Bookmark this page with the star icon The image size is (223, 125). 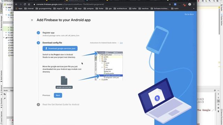point(170,5)
